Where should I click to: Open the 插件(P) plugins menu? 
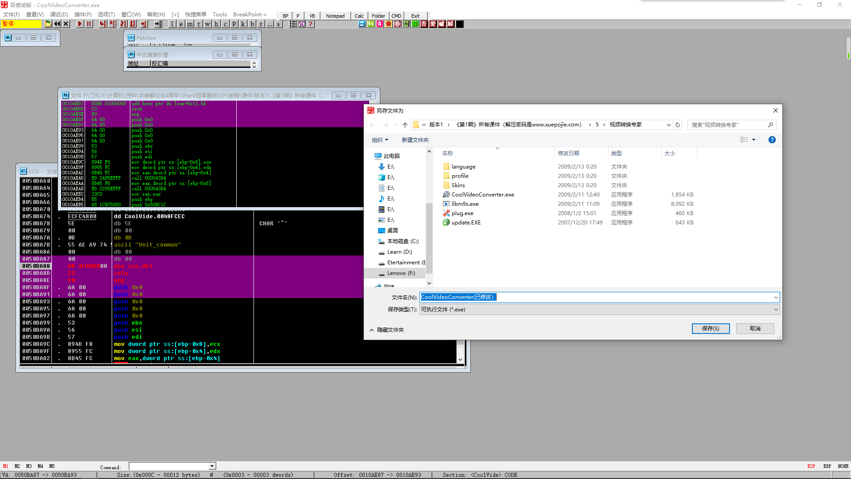pos(83,15)
